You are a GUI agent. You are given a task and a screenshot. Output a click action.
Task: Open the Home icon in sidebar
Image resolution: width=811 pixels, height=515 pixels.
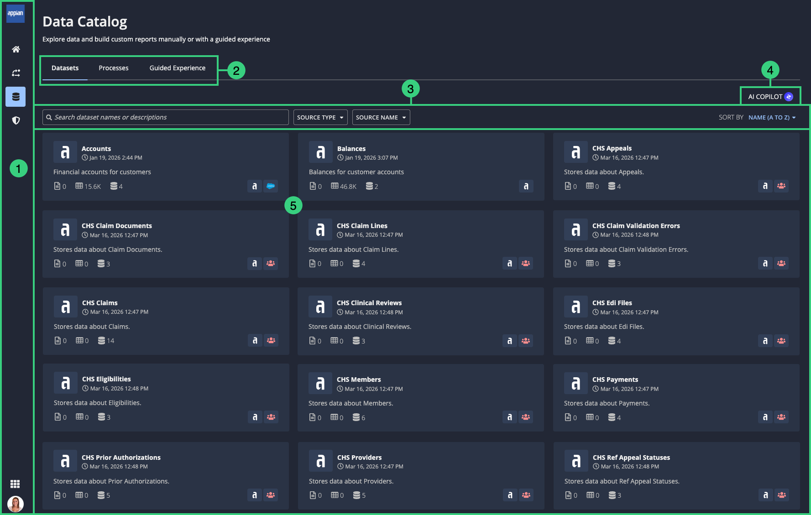tap(16, 49)
